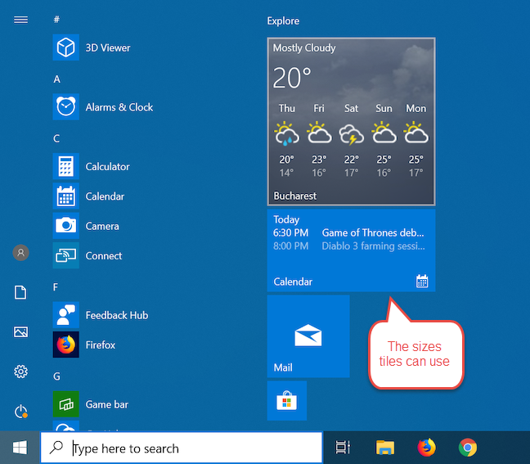Open the 3D Viewer app icon
The width and height of the screenshot is (530, 464).
[66, 47]
